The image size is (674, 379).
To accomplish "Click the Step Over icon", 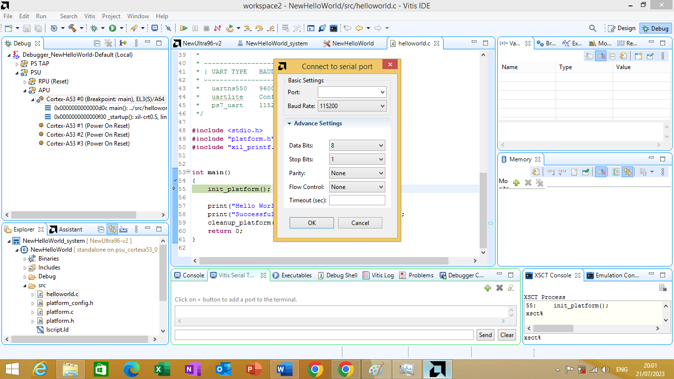I will click(x=259, y=28).
